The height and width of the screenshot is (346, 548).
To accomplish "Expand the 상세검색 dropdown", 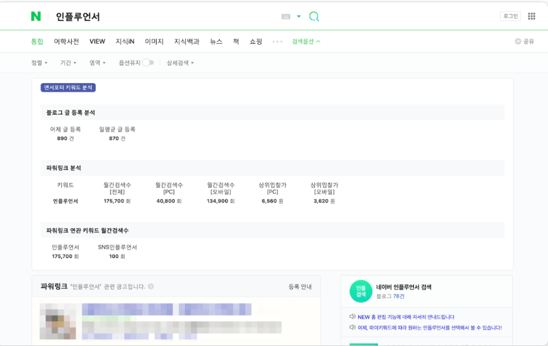I will 180,63.
